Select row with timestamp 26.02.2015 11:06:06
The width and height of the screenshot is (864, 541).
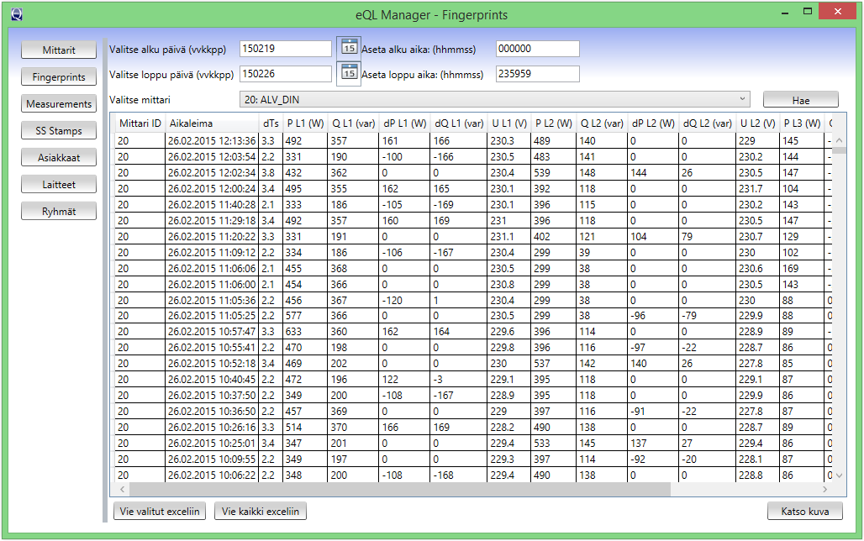[x=473, y=269]
